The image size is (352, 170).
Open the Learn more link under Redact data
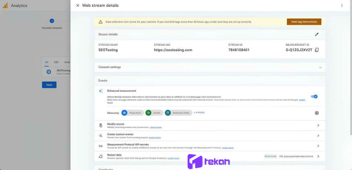click(173, 158)
